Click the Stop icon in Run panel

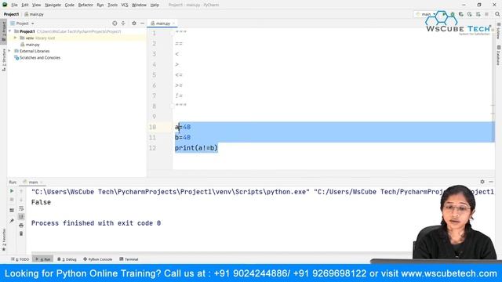(x=12, y=200)
